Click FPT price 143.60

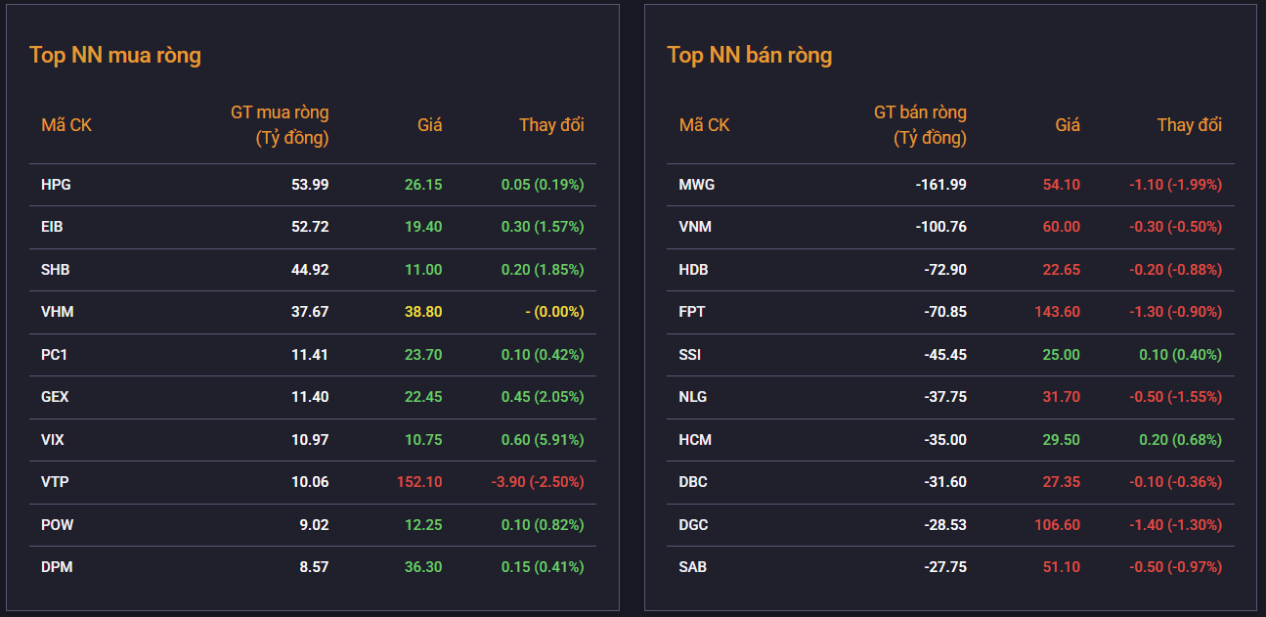pos(1058,312)
